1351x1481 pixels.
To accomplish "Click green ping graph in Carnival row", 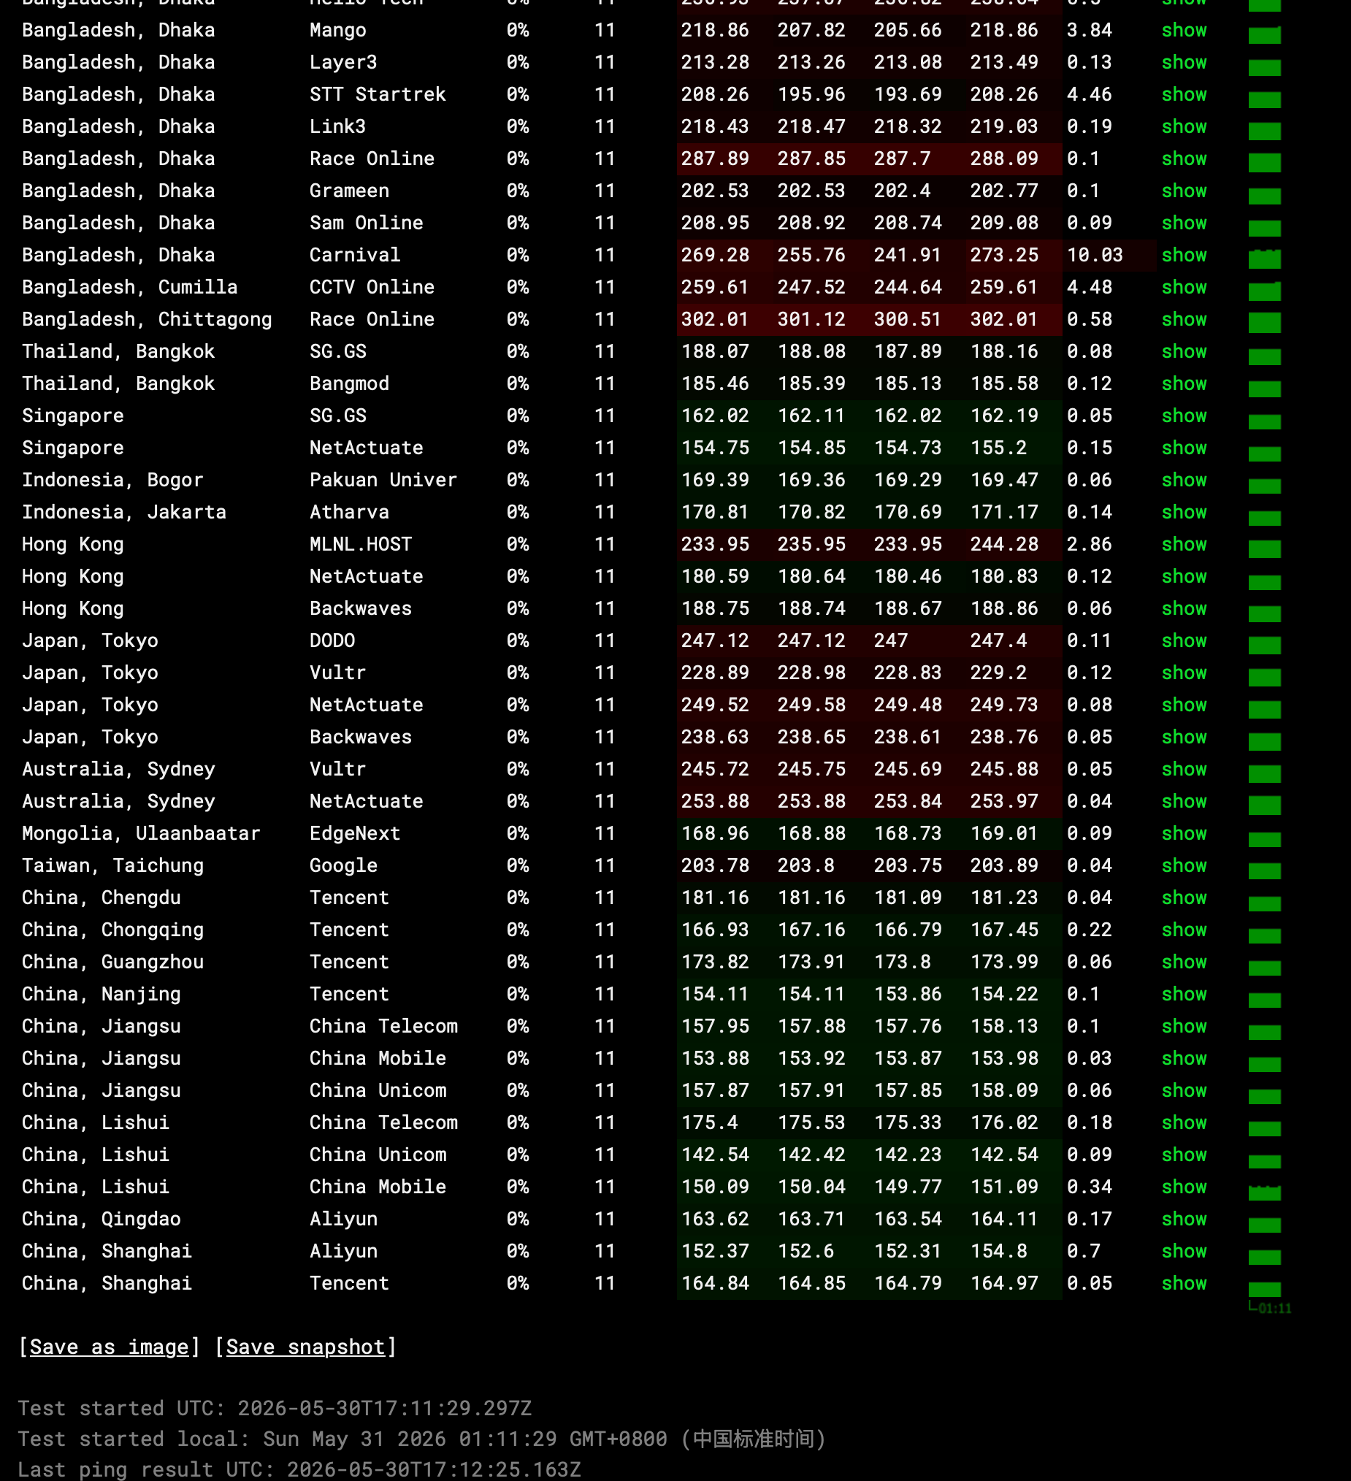I will pyautogui.click(x=1264, y=258).
